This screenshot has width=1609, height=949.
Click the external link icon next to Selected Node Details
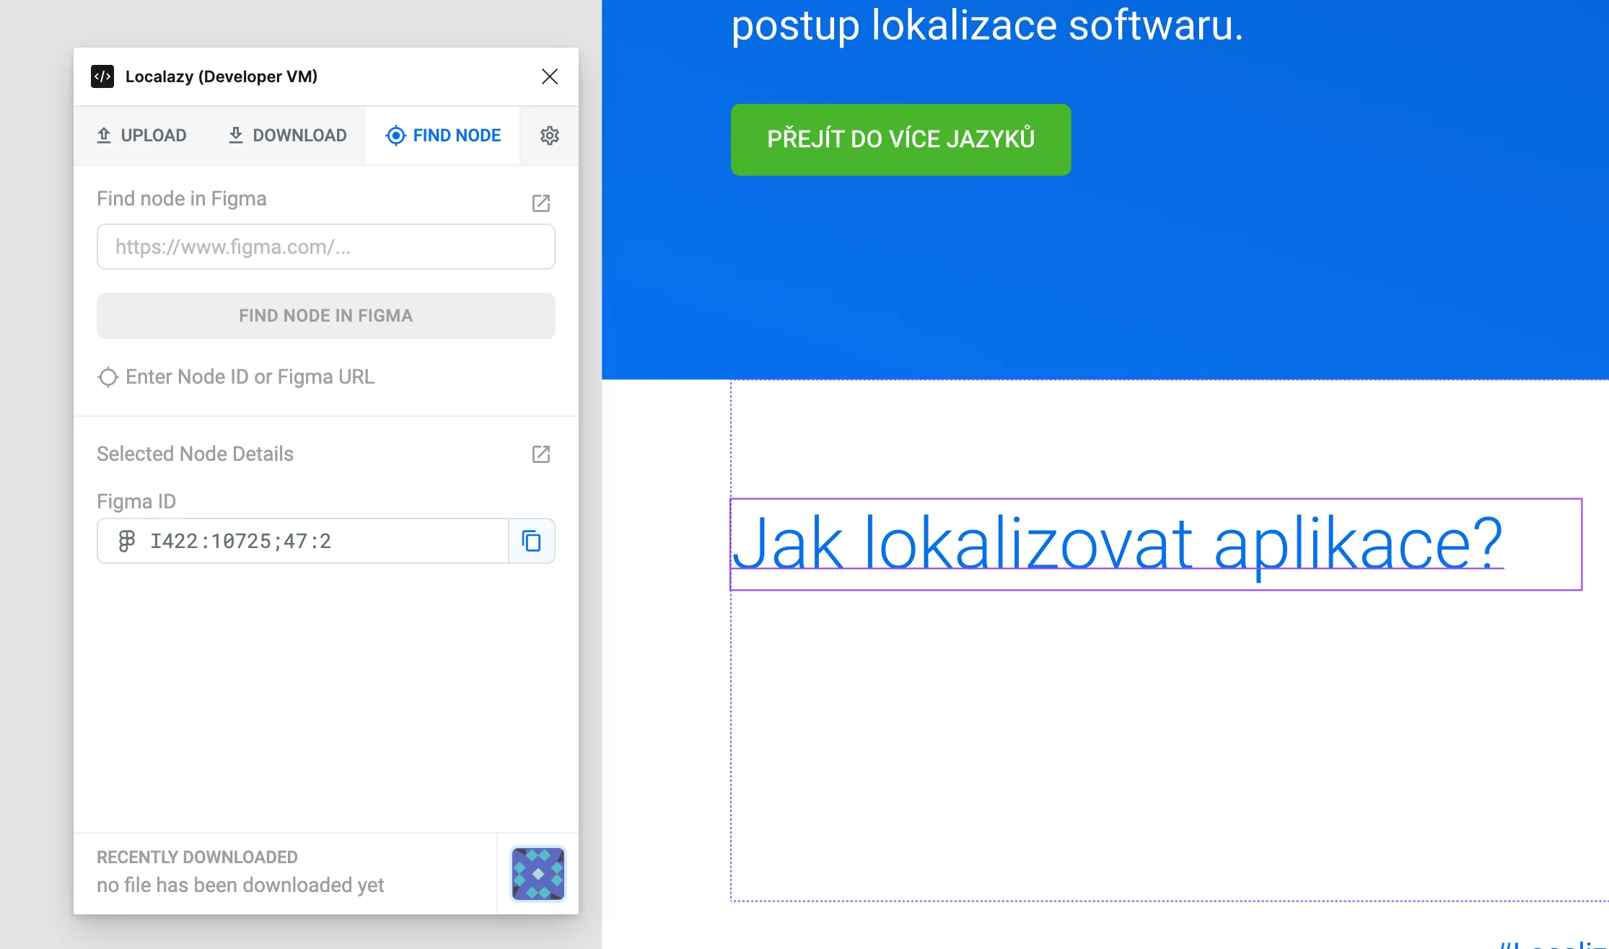tap(541, 454)
